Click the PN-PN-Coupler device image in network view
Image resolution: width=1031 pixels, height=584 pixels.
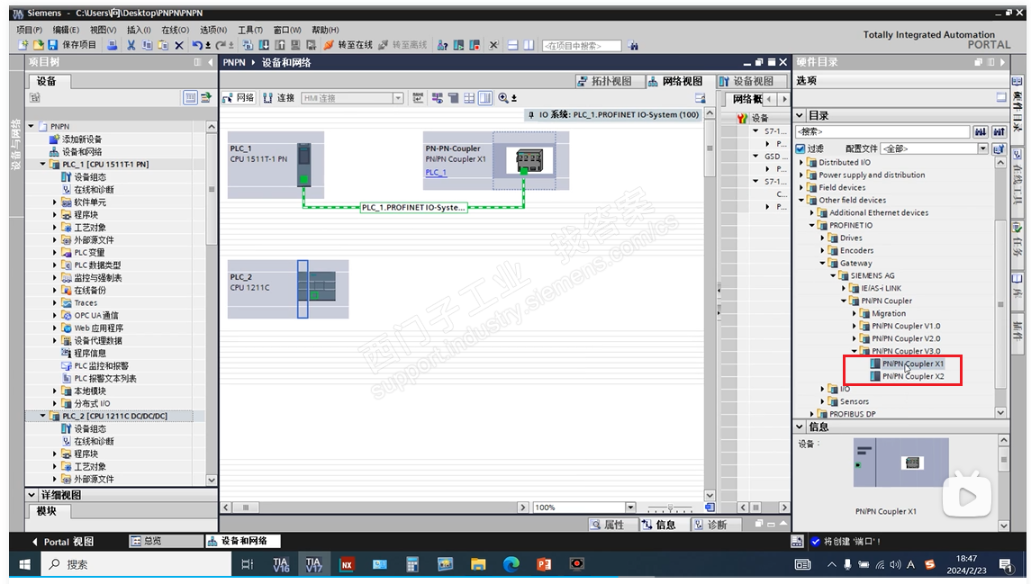point(529,160)
